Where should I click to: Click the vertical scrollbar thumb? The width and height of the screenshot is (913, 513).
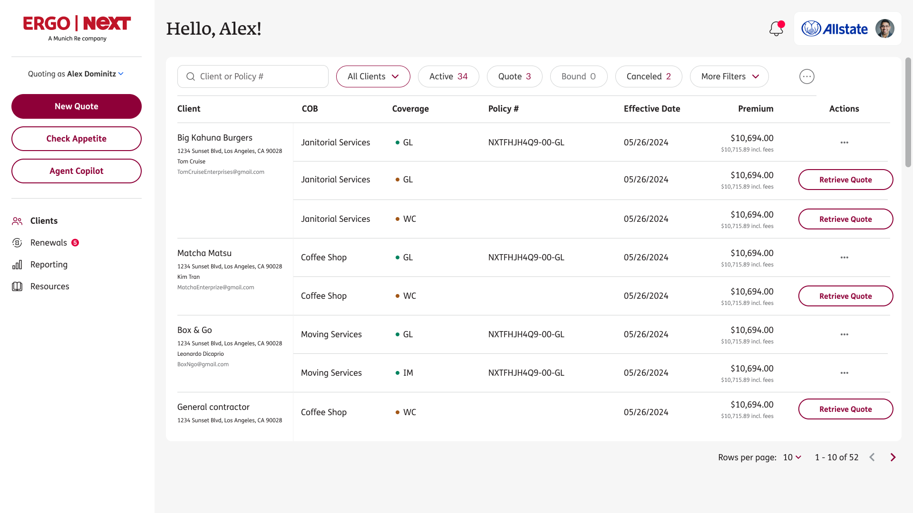click(x=908, y=112)
